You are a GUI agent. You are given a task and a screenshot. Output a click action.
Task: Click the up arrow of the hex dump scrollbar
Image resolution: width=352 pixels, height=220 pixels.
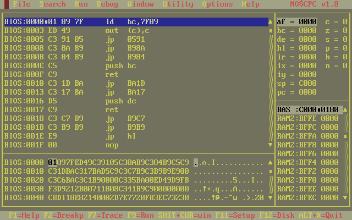271,163
